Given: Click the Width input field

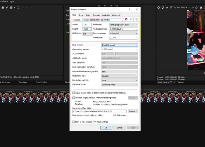Looking at the screenshot, I should 87,25.
